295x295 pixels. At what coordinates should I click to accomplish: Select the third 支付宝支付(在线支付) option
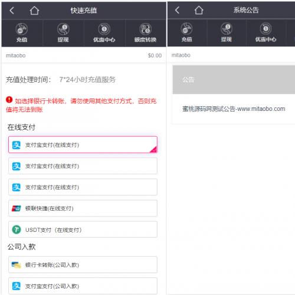[83, 187]
